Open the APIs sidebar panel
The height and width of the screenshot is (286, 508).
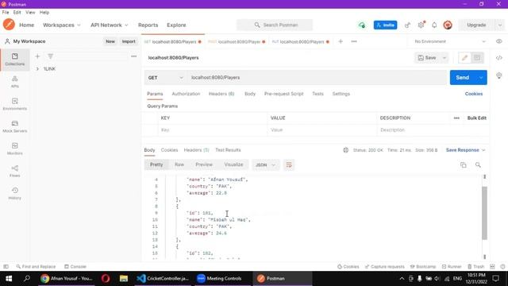(15, 82)
